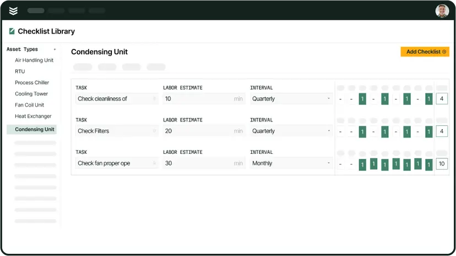Screen dimensions: 456x256
Task: Click the handle icon beside Check cleanliness task
Action: (x=154, y=99)
